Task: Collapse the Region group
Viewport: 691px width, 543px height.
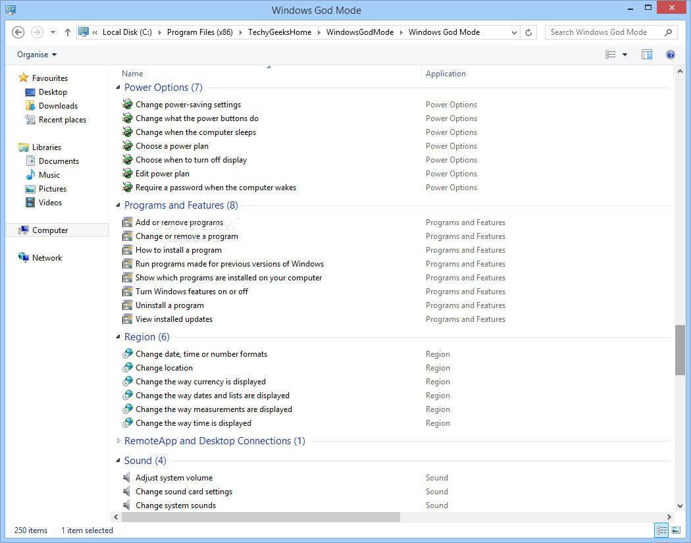Action: tap(118, 337)
